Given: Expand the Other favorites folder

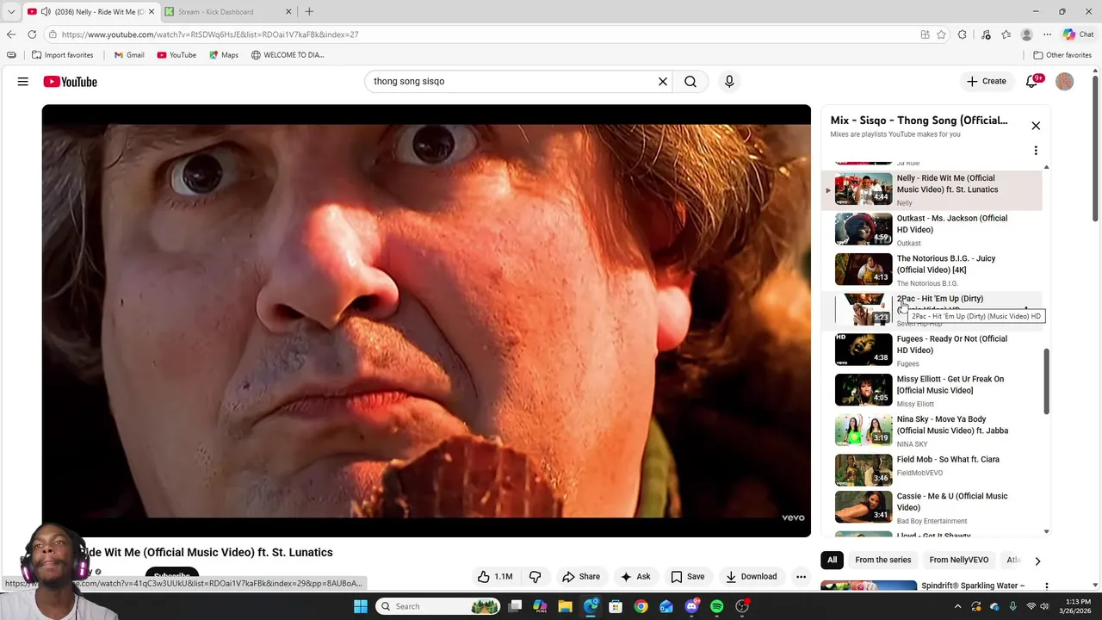Looking at the screenshot, I should click(1062, 55).
